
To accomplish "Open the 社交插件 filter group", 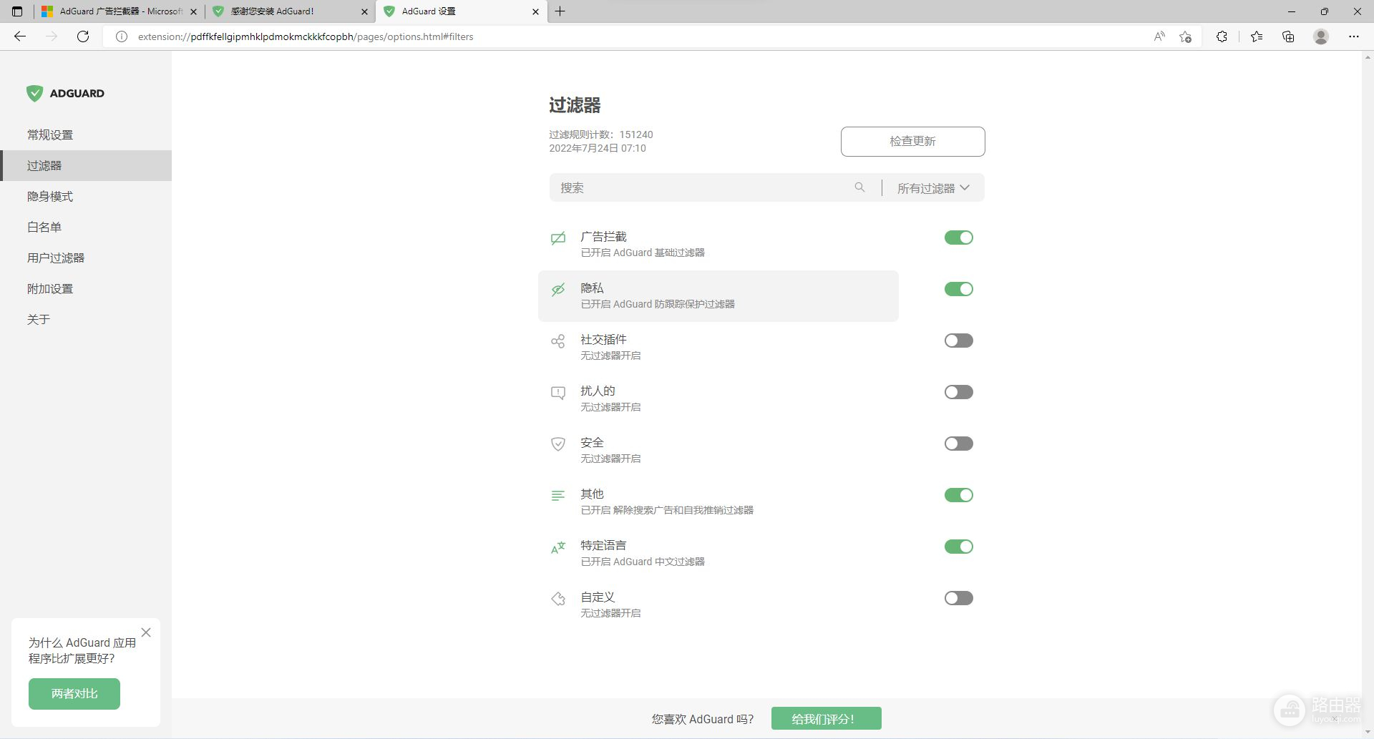I will tap(718, 347).
